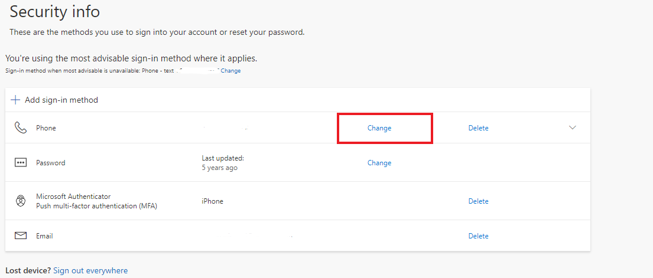
Task: Click Change link for Phone
Action: click(379, 128)
